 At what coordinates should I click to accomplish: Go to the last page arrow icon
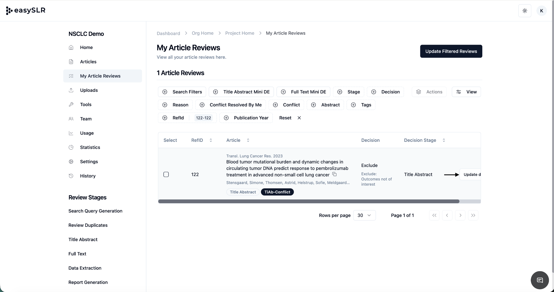pos(473,215)
